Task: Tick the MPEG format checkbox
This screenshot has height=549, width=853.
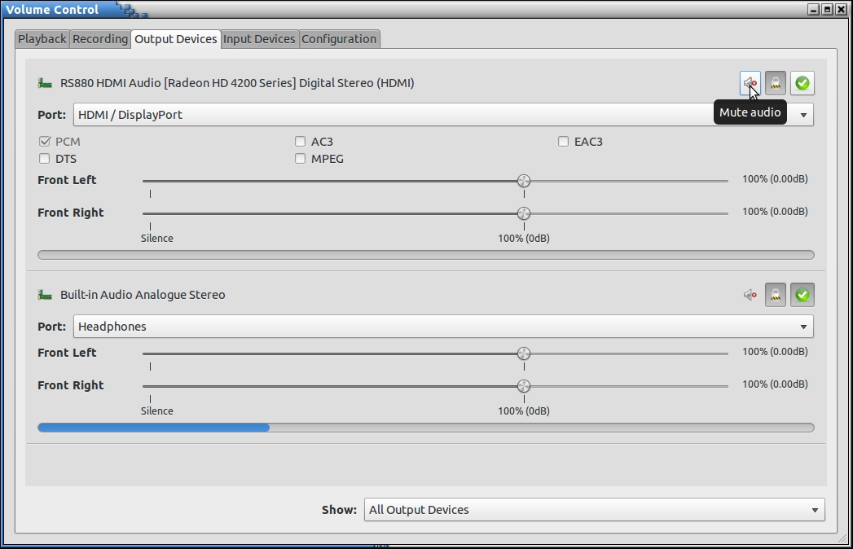Action: coord(301,159)
